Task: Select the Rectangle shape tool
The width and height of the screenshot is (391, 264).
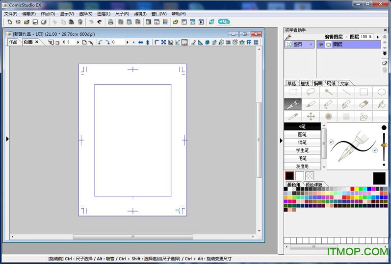Action: [364, 92]
